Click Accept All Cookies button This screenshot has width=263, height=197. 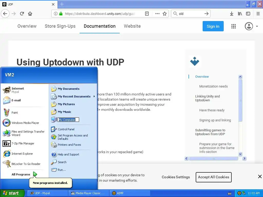pyautogui.click(x=213, y=177)
